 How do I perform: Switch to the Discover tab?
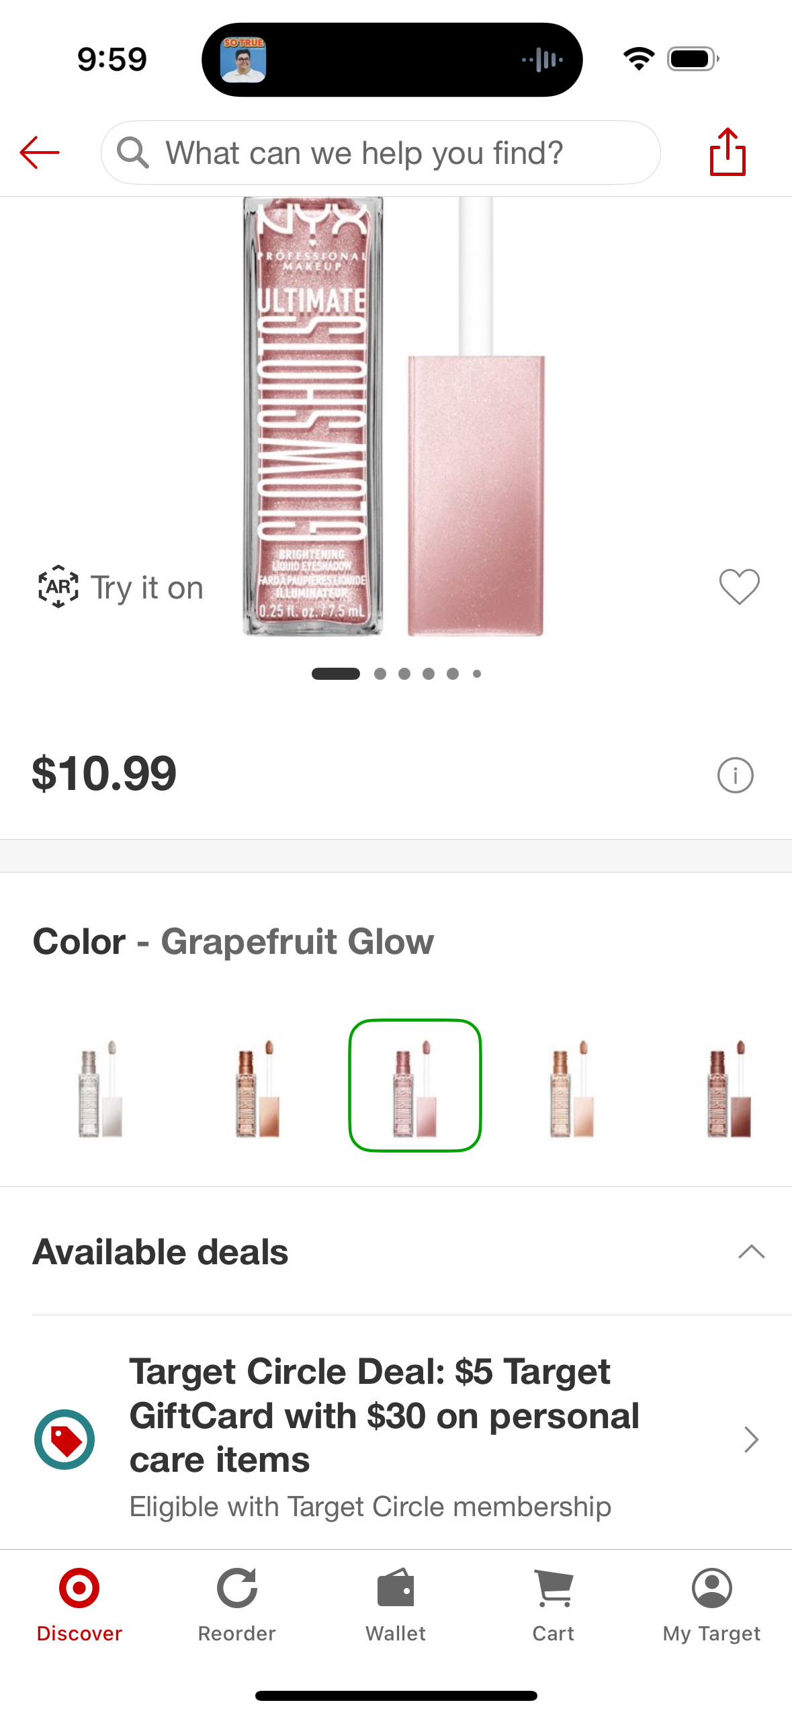click(x=79, y=1604)
